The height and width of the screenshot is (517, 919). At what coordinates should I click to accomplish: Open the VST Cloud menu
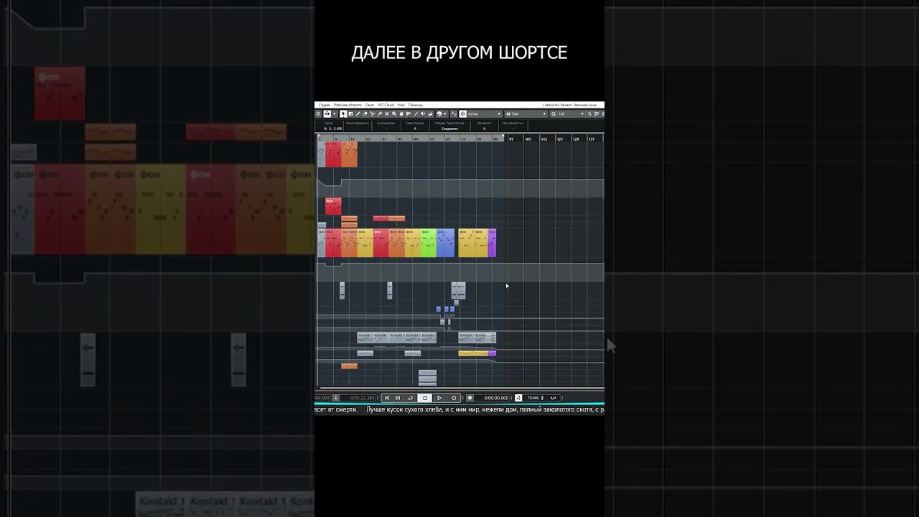(x=386, y=105)
